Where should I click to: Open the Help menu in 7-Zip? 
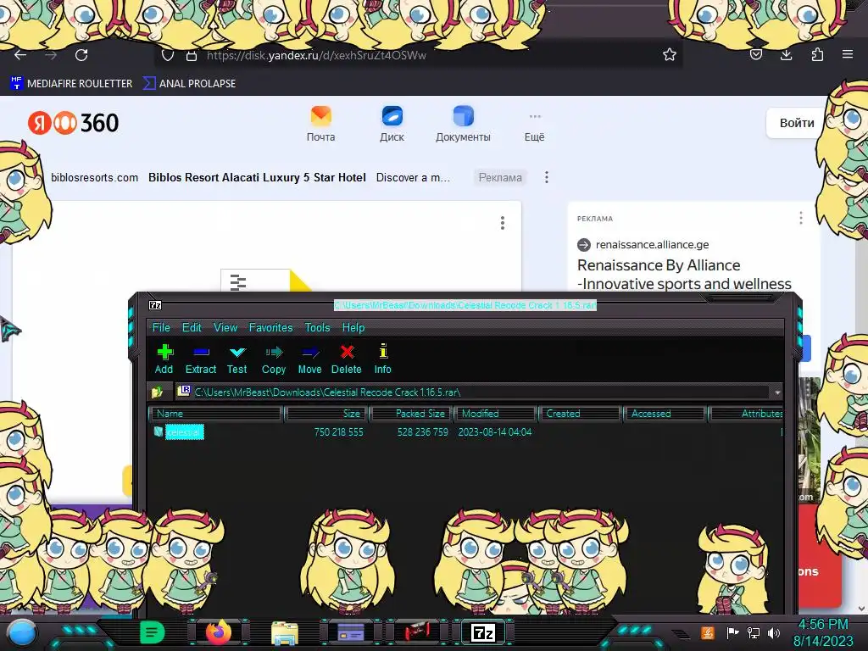353,327
